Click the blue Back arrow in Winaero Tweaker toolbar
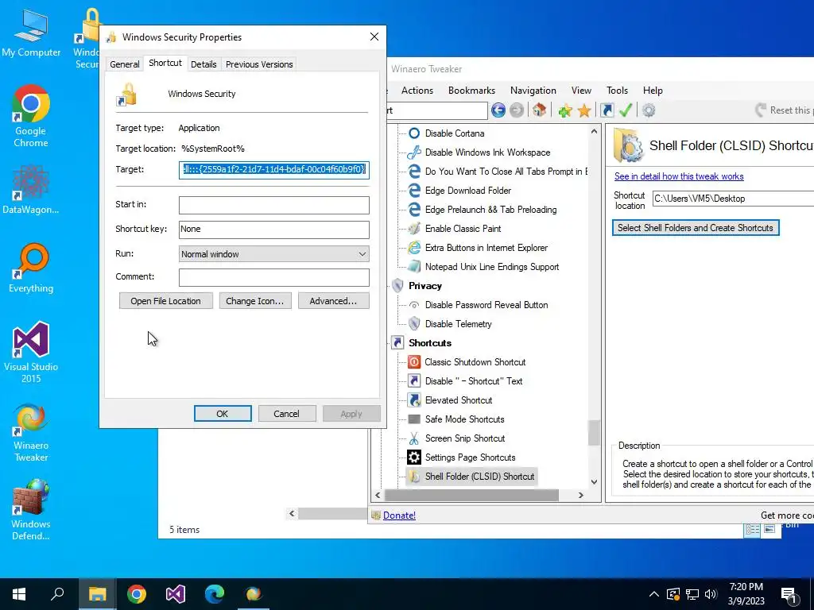The width and height of the screenshot is (814, 610). coord(498,110)
